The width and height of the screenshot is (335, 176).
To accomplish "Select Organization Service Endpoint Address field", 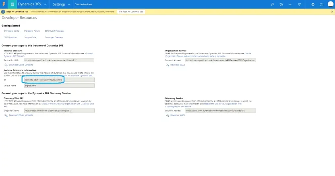I will (x=221, y=60).
